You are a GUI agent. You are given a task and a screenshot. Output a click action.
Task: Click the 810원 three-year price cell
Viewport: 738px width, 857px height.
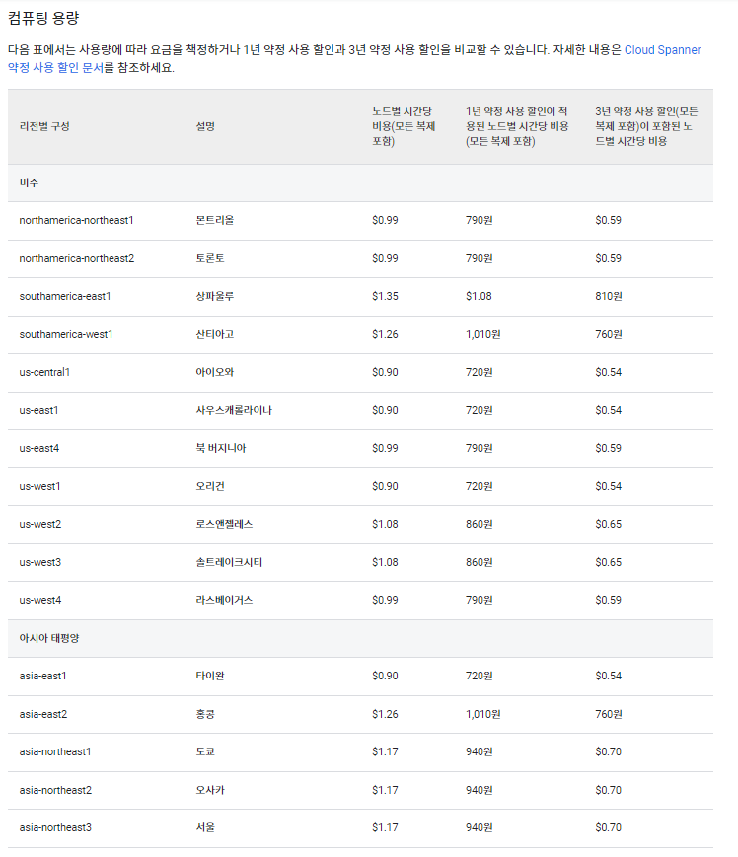point(609,296)
